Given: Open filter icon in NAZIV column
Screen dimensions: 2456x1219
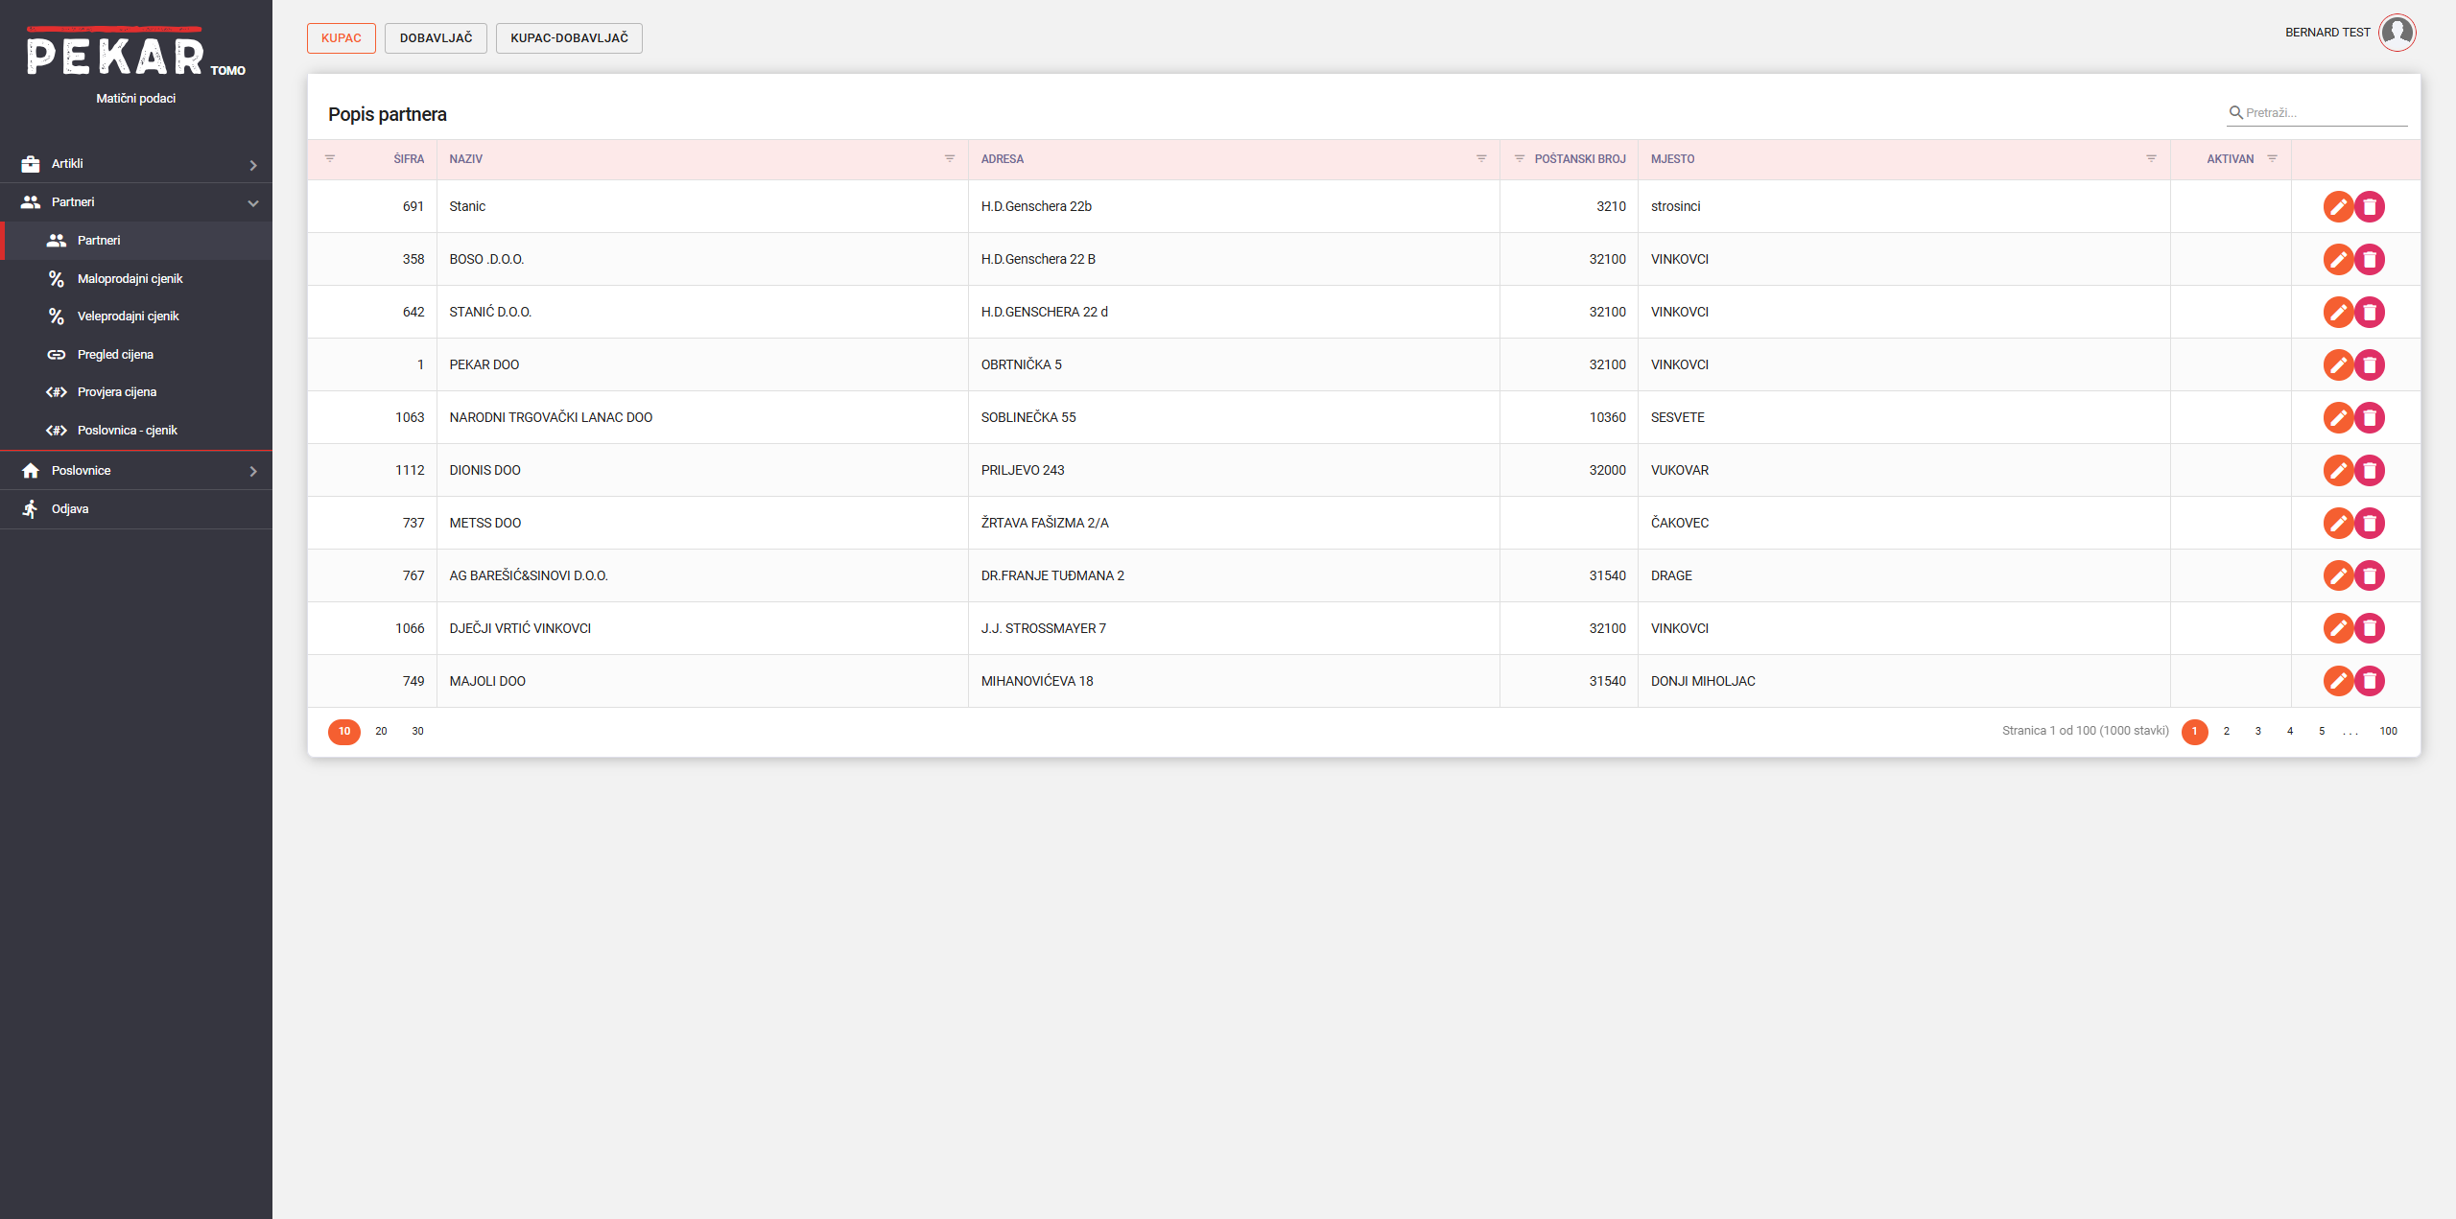Looking at the screenshot, I should [x=950, y=159].
